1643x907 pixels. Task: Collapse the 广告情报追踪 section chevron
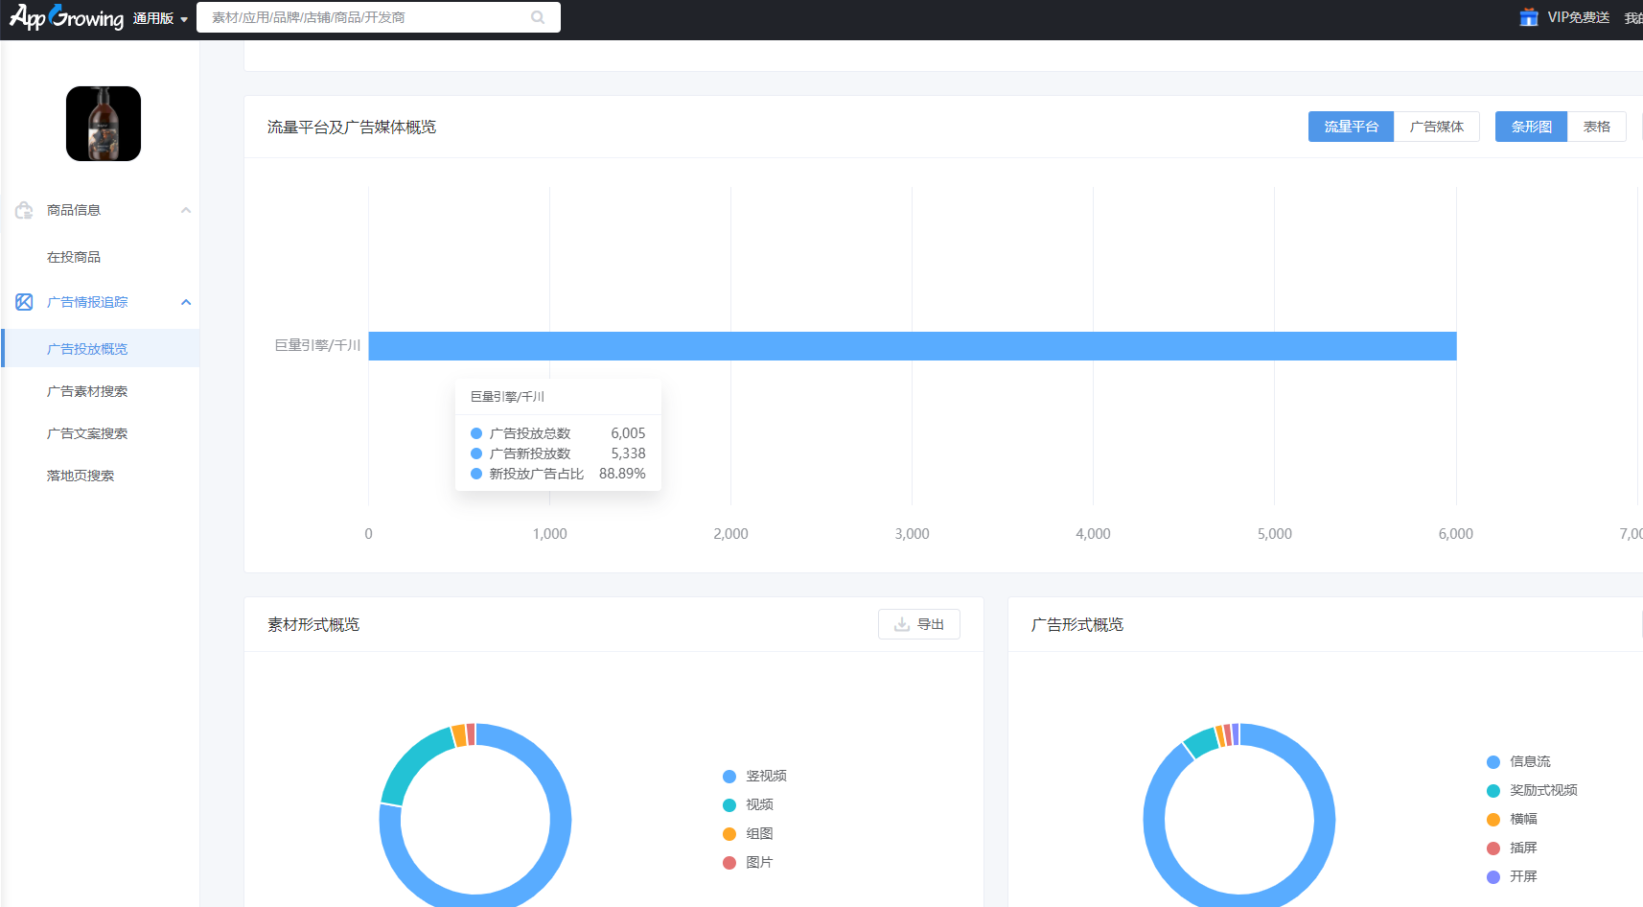tap(186, 302)
